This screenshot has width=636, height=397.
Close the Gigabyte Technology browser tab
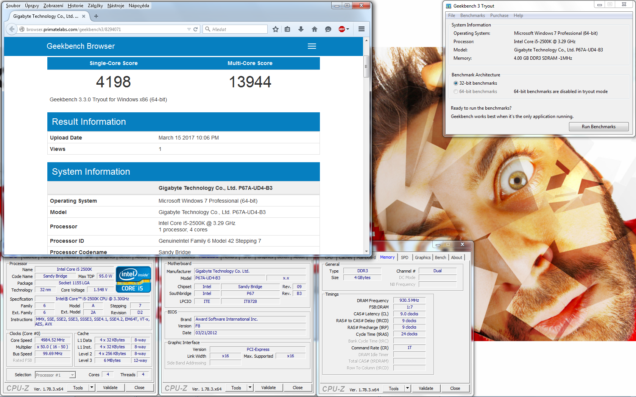click(84, 16)
